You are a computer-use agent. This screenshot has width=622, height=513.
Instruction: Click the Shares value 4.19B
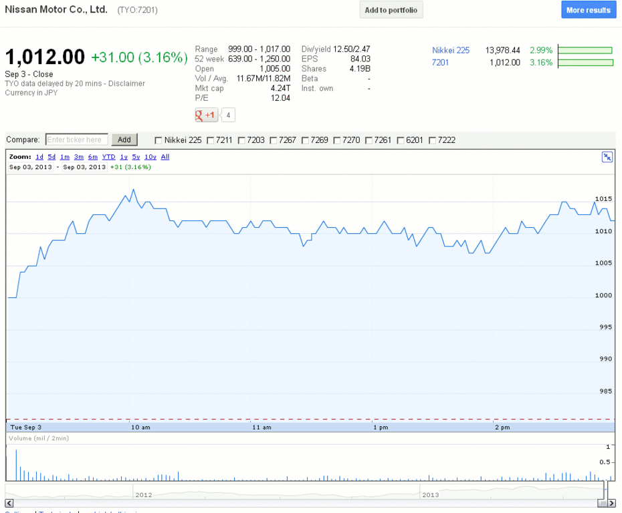pyautogui.click(x=360, y=69)
